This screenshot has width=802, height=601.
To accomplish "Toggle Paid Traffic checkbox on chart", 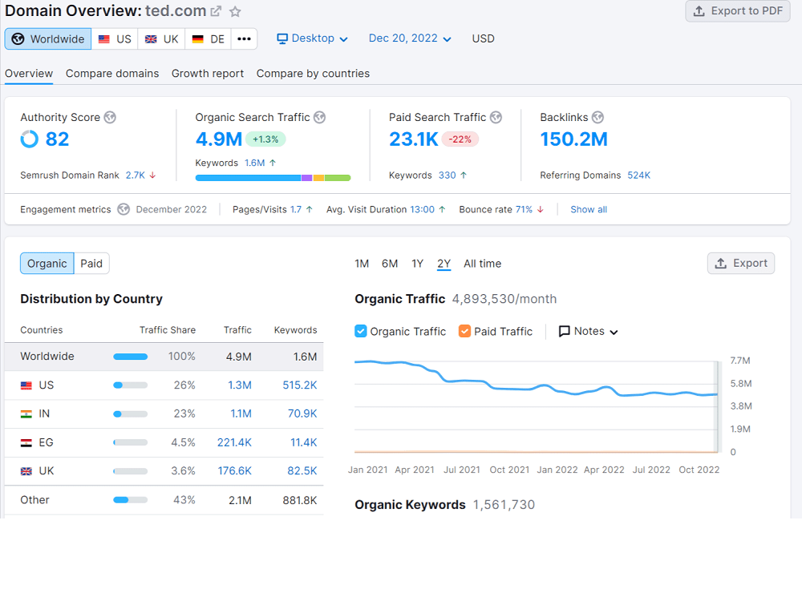I will tap(464, 331).
